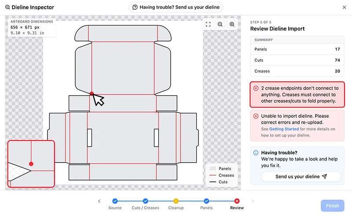Click the right rectangular cutout slot on dieline
The width and height of the screenshot is (352, 215).
pos(156,137)
